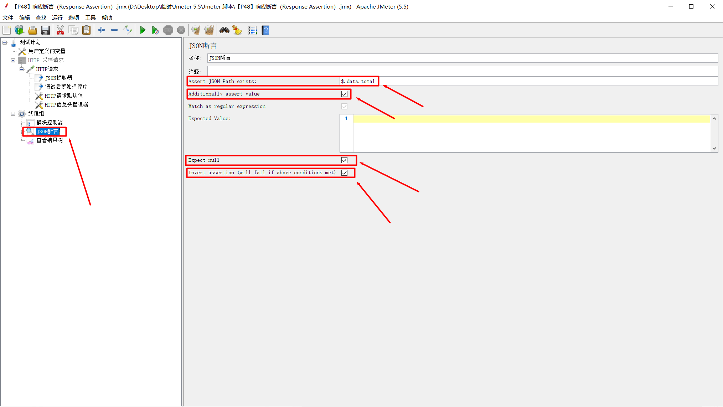Collapse the HTTP 采样请求 node

[x=13, y=60]
